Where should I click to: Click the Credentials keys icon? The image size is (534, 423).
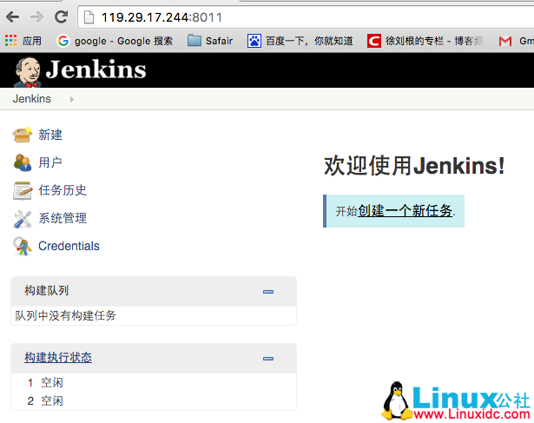23,246
